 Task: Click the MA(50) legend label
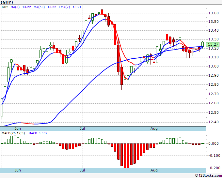39,7
